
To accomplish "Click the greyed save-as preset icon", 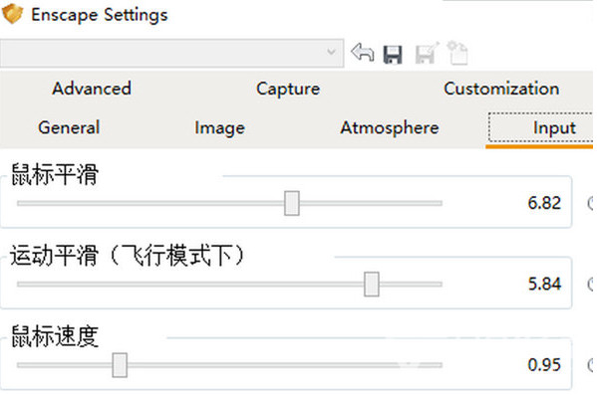I will pos(427,53).
